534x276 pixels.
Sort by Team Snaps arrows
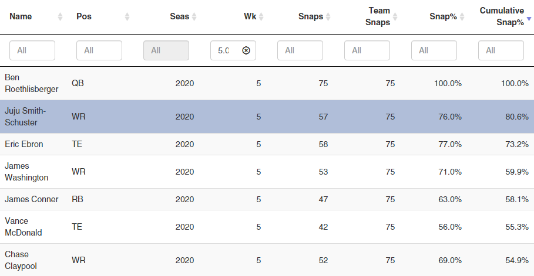pyautogui.click(x=395, y=16)
